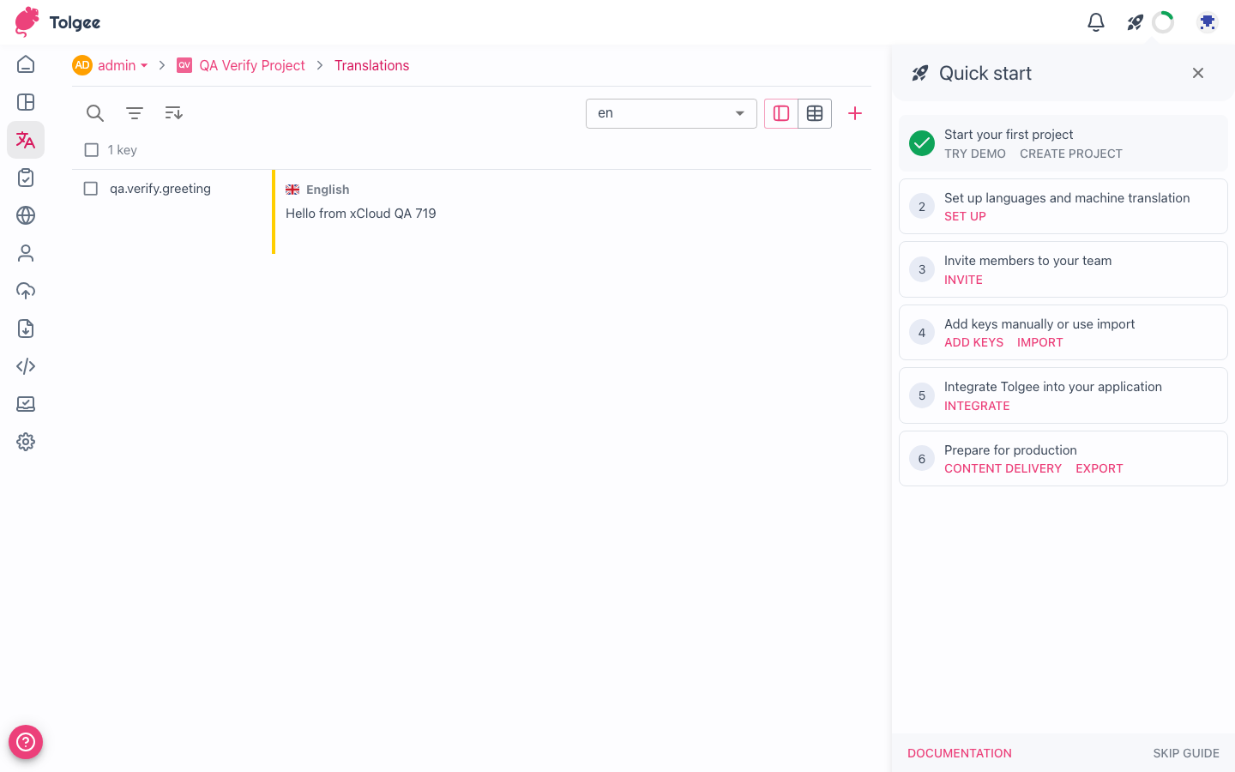Tick the select-all '1 key' checkbox
This screenshot has height=772, width=1235.
pos(92,150)
